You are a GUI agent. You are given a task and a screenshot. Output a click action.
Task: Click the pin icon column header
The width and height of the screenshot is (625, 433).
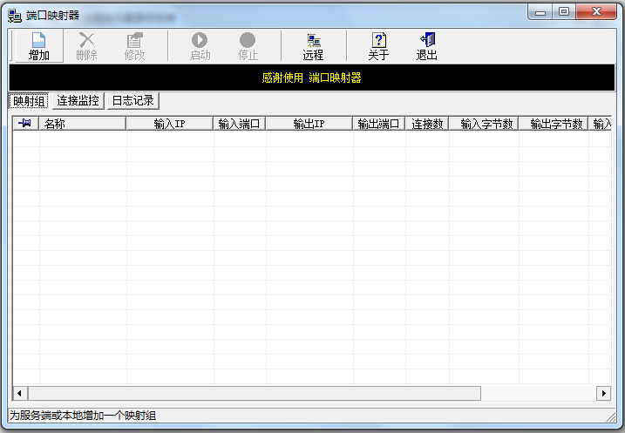click(x=25, y=124)
